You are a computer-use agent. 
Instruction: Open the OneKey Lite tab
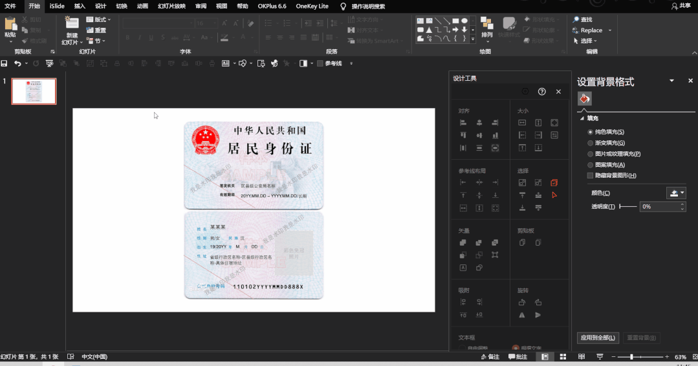pyautogui.click(x=312, y=6)
